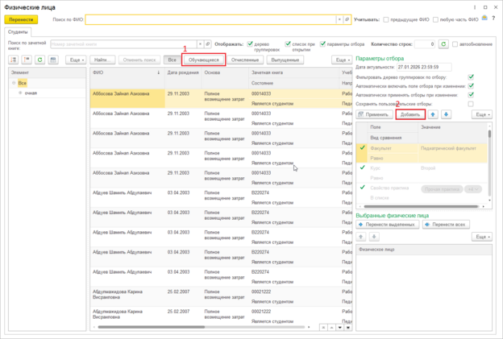Expand the Все tree node
The image size is (503, 339).
pos(14,83)
